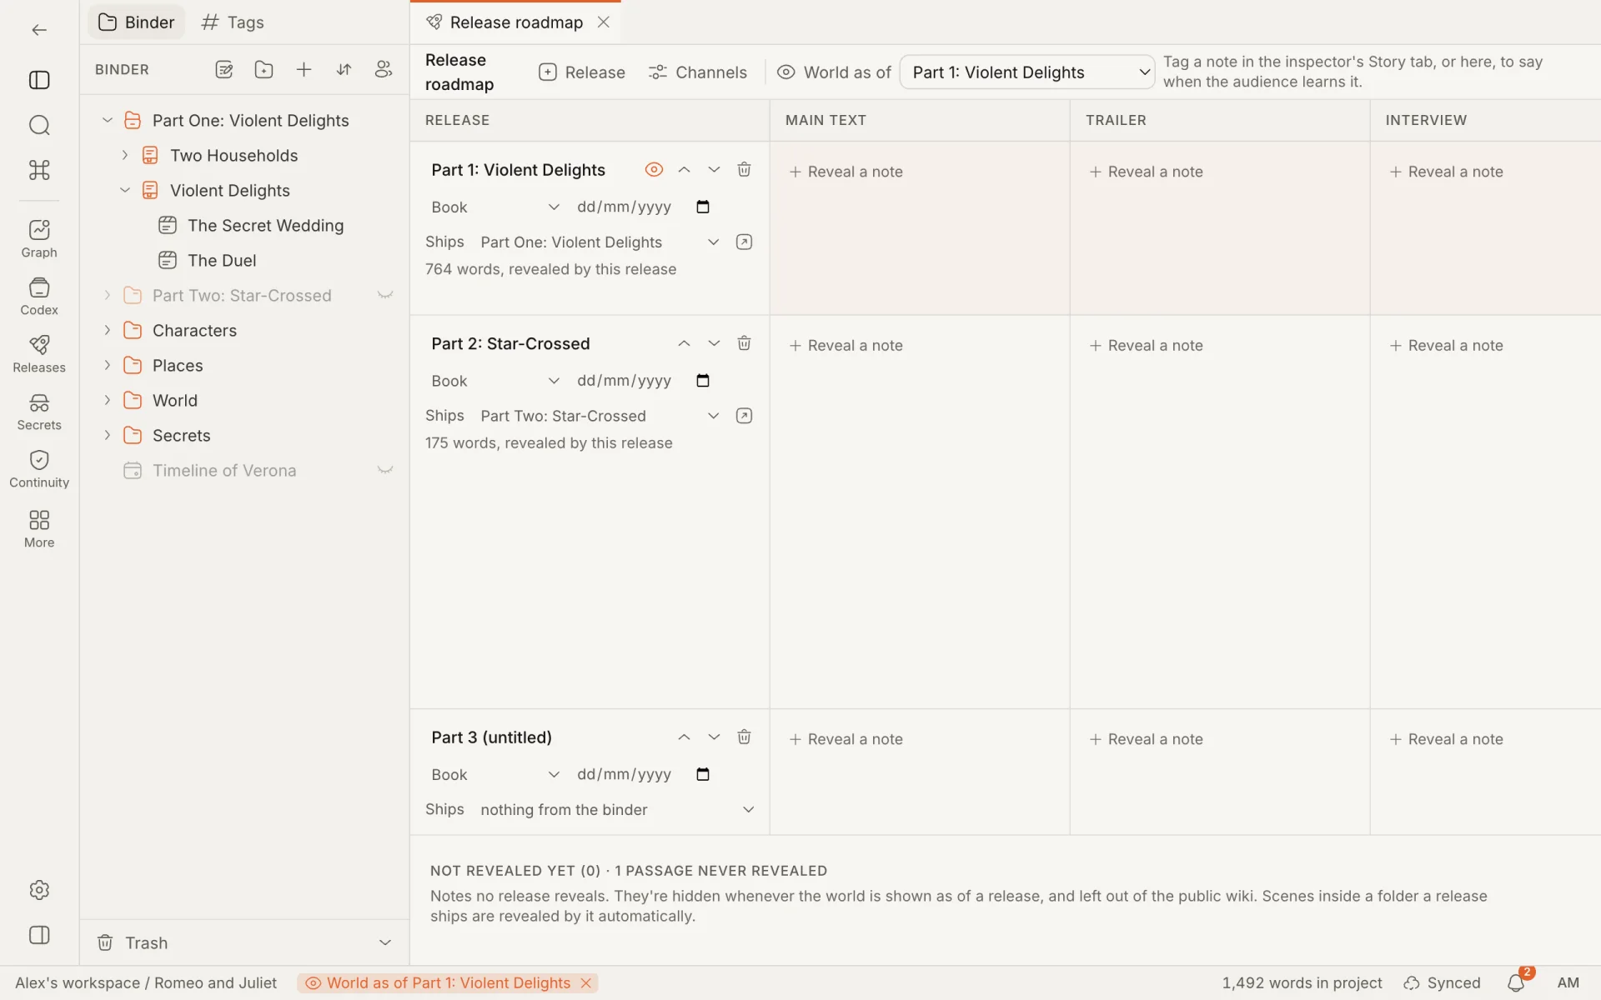Open the Continuity checker

pyautogui.click(x=39, y=469)
